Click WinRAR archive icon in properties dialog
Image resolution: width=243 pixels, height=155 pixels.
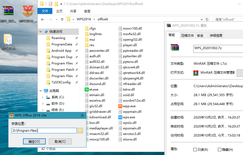[x=175, y=47]
